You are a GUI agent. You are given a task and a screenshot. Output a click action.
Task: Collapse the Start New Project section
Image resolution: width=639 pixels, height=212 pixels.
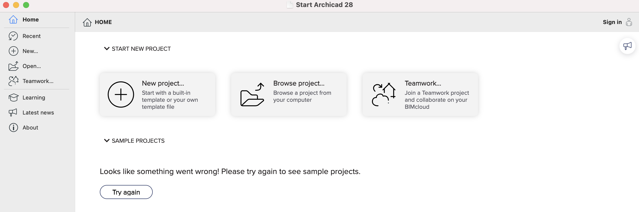(x=107, y=48)
